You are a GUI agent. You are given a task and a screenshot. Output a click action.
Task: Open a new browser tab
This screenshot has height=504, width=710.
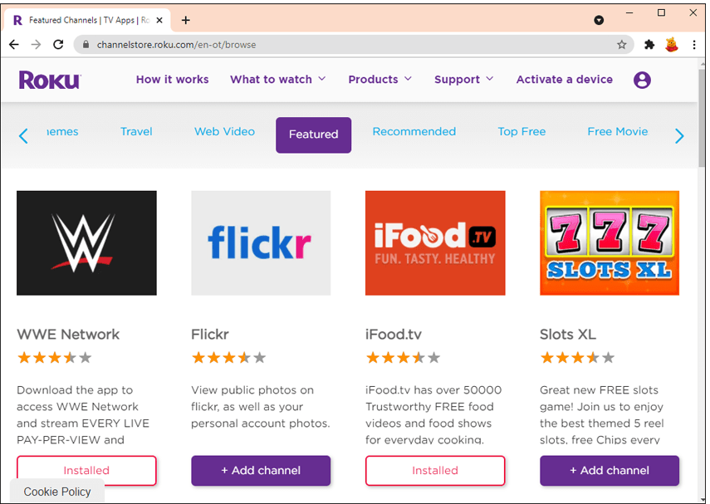(x=185, y=20)
